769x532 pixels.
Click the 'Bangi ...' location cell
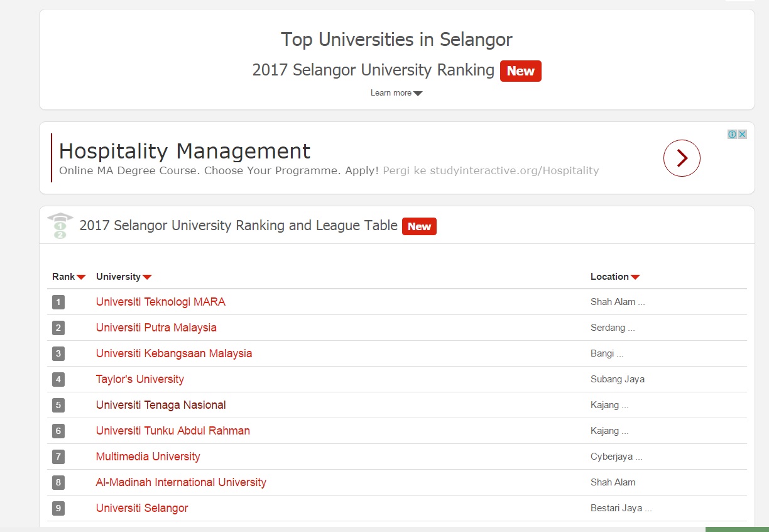pyautogui.click(x=607, y=353)
